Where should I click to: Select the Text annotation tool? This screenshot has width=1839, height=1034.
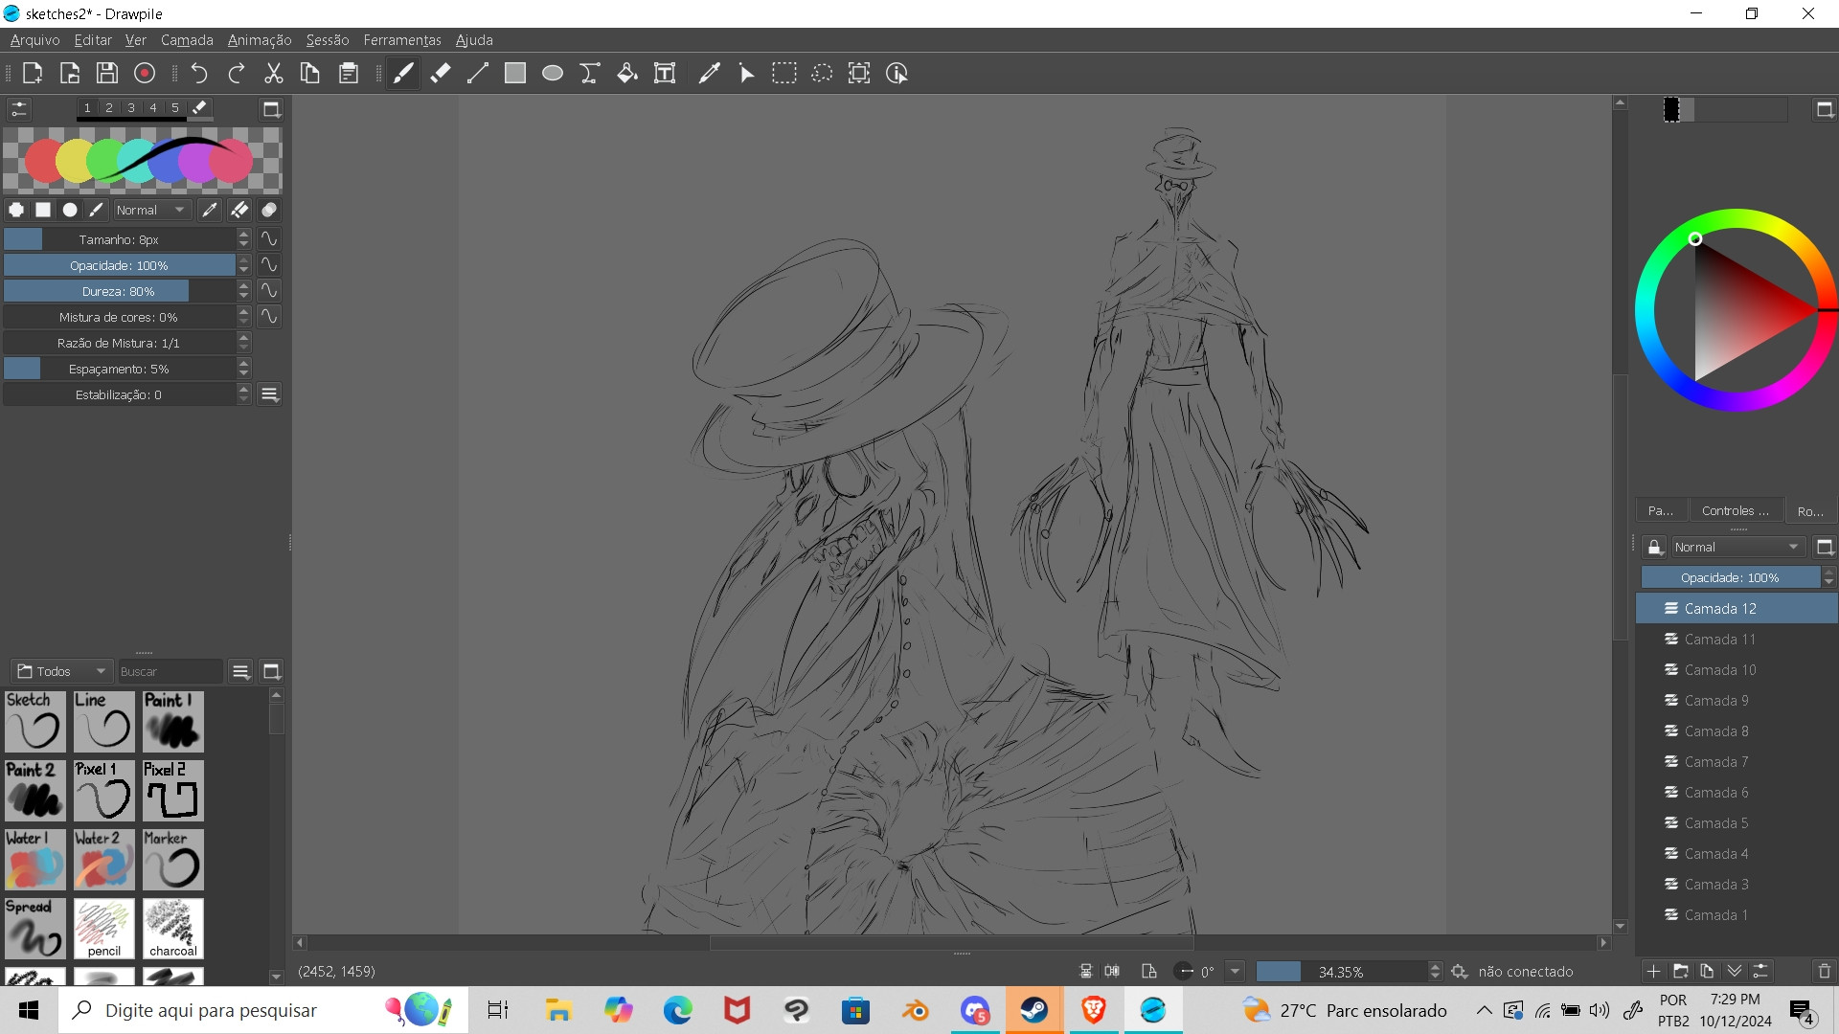point(665,73)
